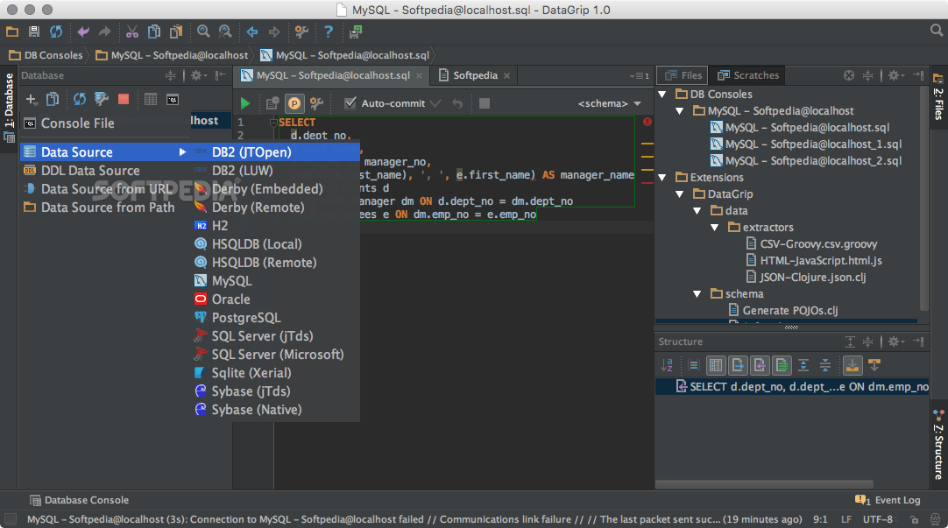Choose MySQL in the data source submenu
948x528 pixels.
[x=276, y=281]
